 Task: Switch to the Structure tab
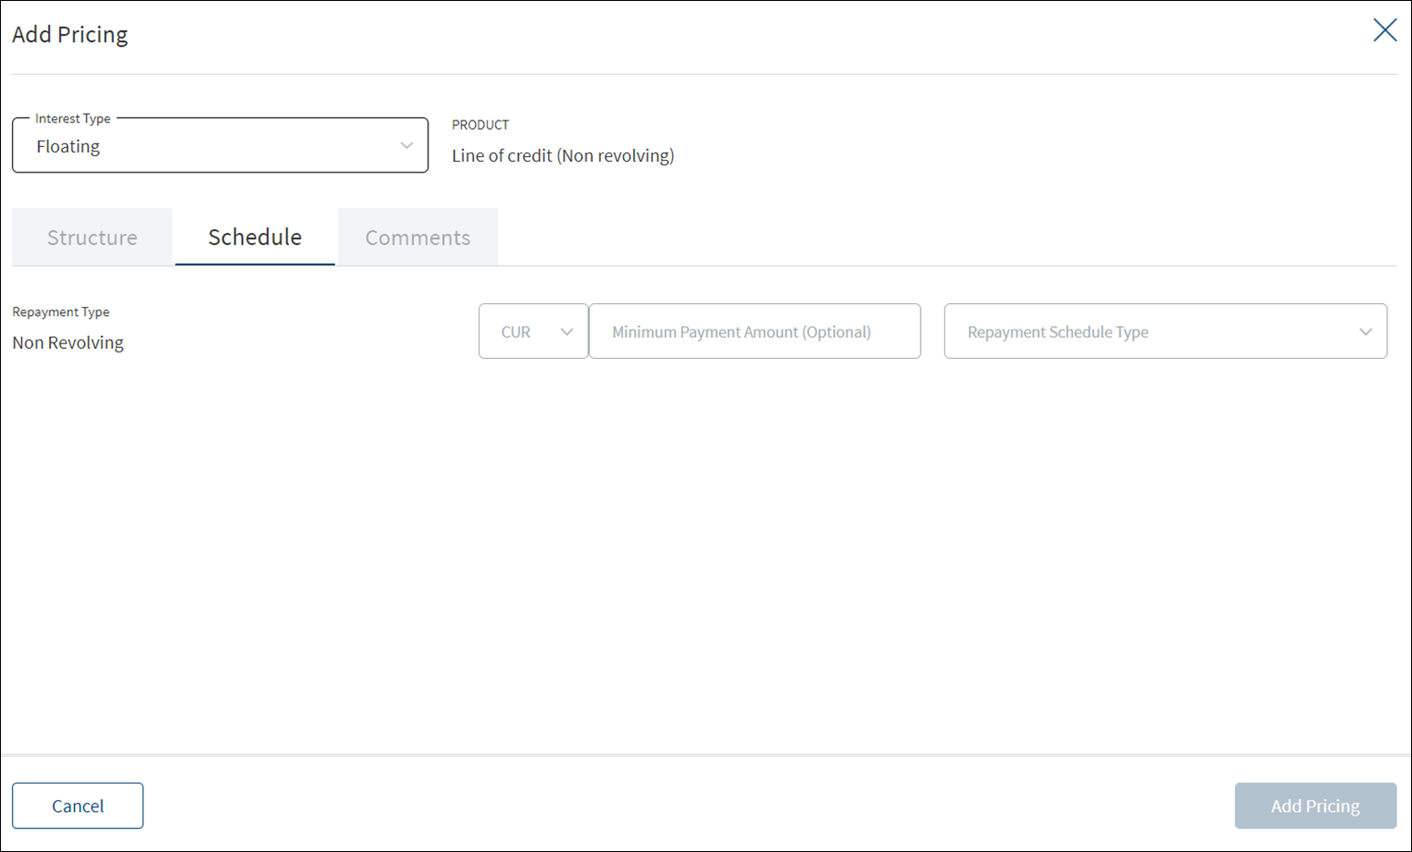pyautogui.click(x=92, y=237)
